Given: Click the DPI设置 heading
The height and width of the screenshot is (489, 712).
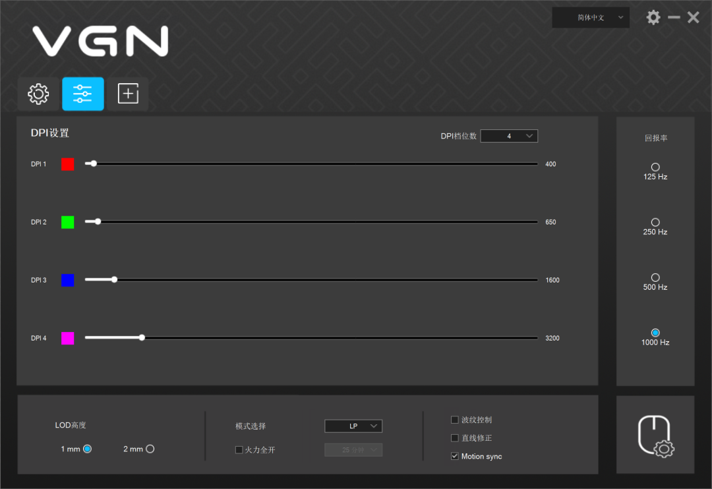Looking at the screenshot, I should (x=50, y=133).
